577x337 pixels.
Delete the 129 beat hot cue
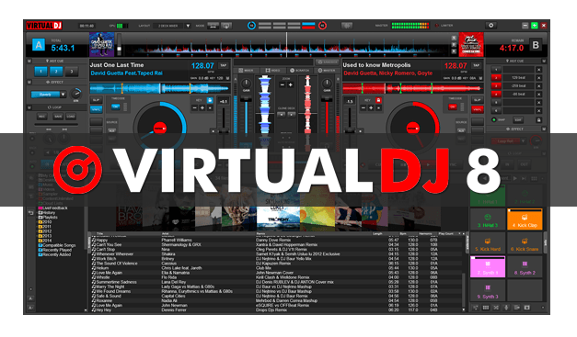coord(538,78)
